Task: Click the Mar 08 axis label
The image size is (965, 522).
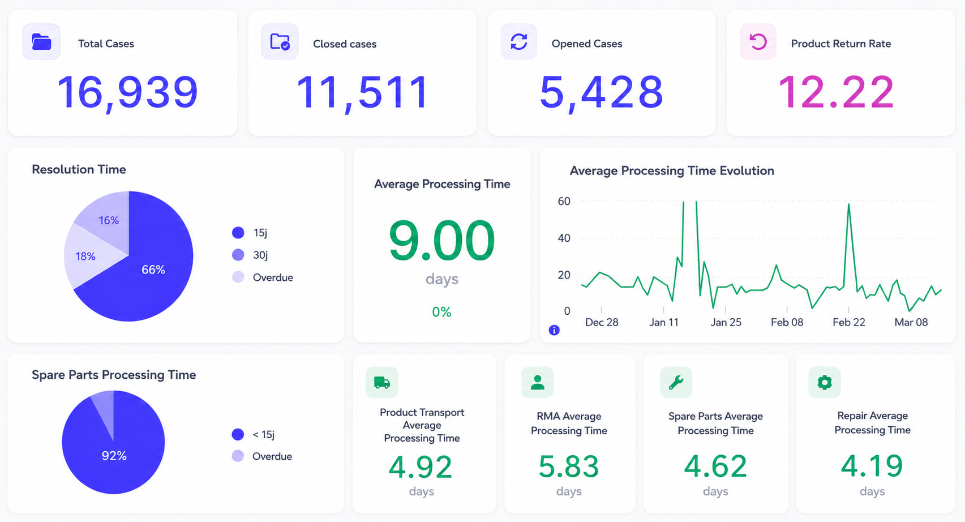Action: click(911, 322)
